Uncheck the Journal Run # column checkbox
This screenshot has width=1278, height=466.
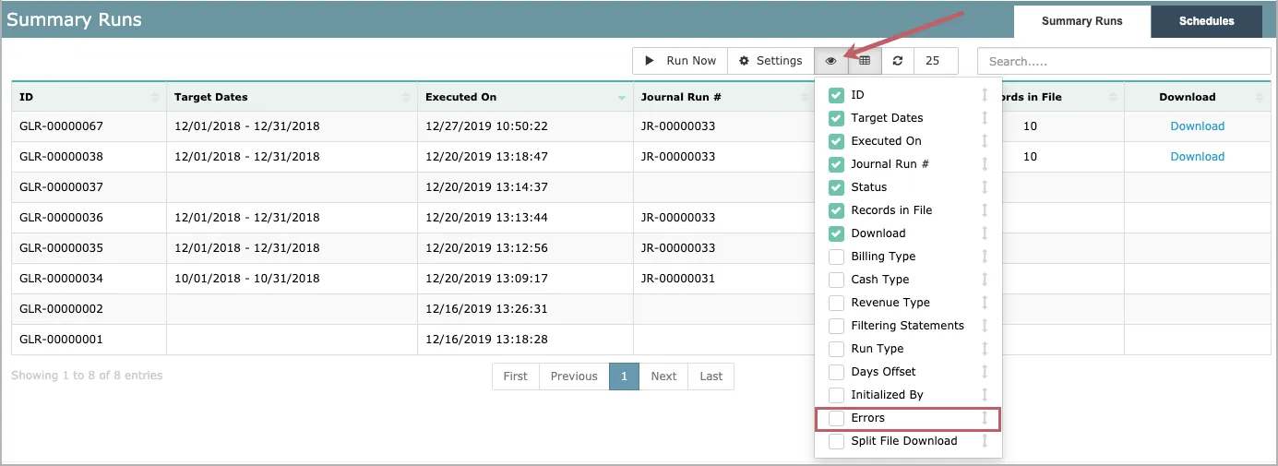pos(836,164)
